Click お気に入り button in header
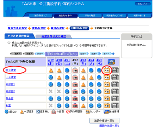This screenshot has height=128, width=155. pyautogui.click(x=143, y=4)
